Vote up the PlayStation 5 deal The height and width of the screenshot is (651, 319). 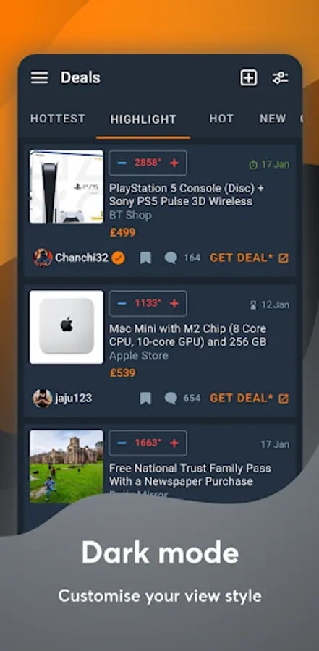click(174, 163)
